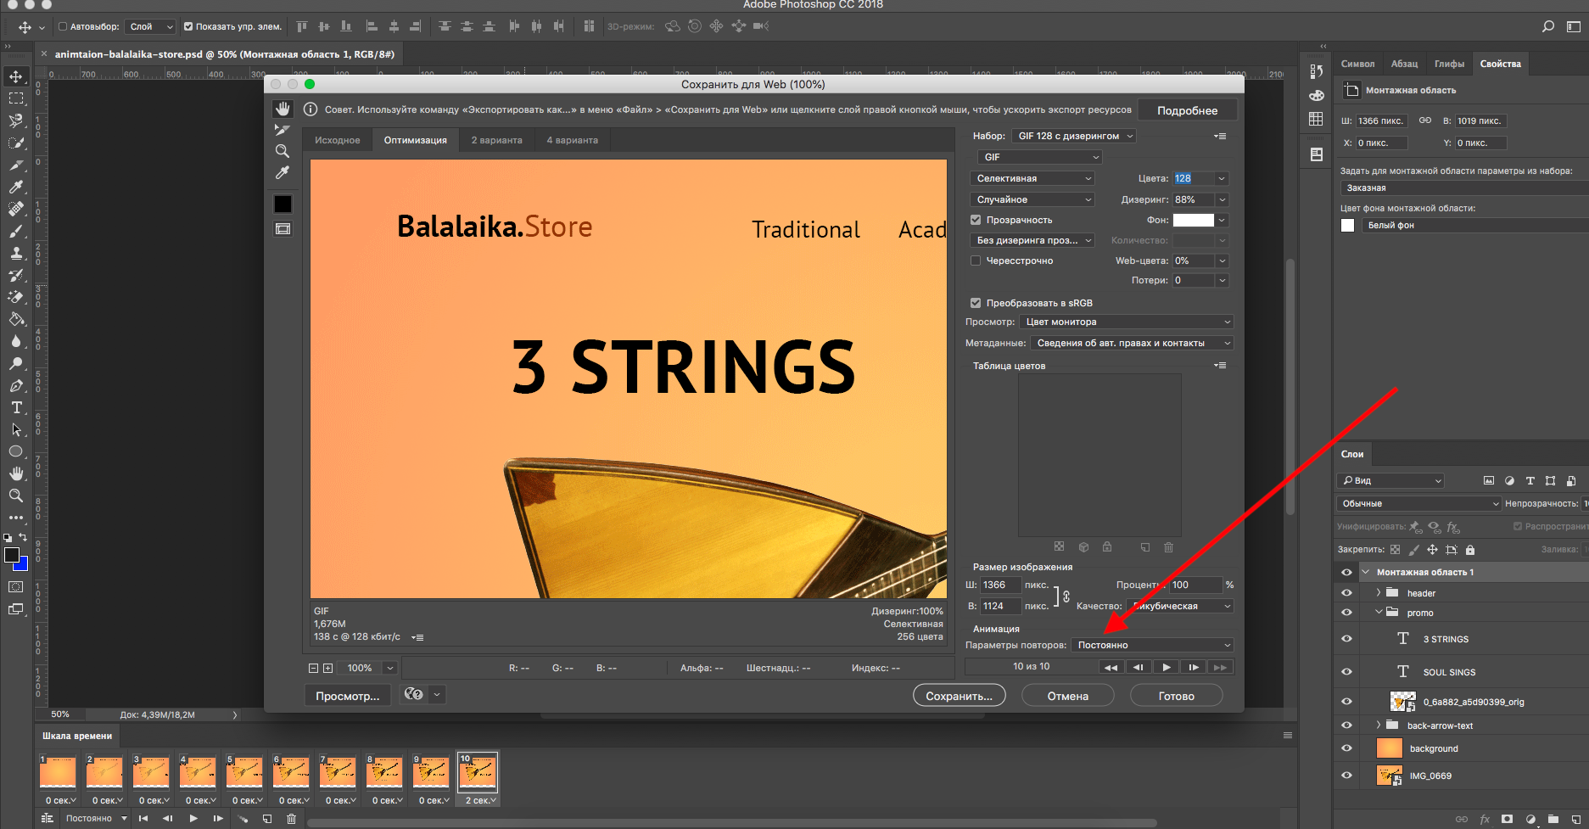Select the Hand tool in the Save for Web dialog
This screenshot has width=1589, height=829.
pos(283,109)
